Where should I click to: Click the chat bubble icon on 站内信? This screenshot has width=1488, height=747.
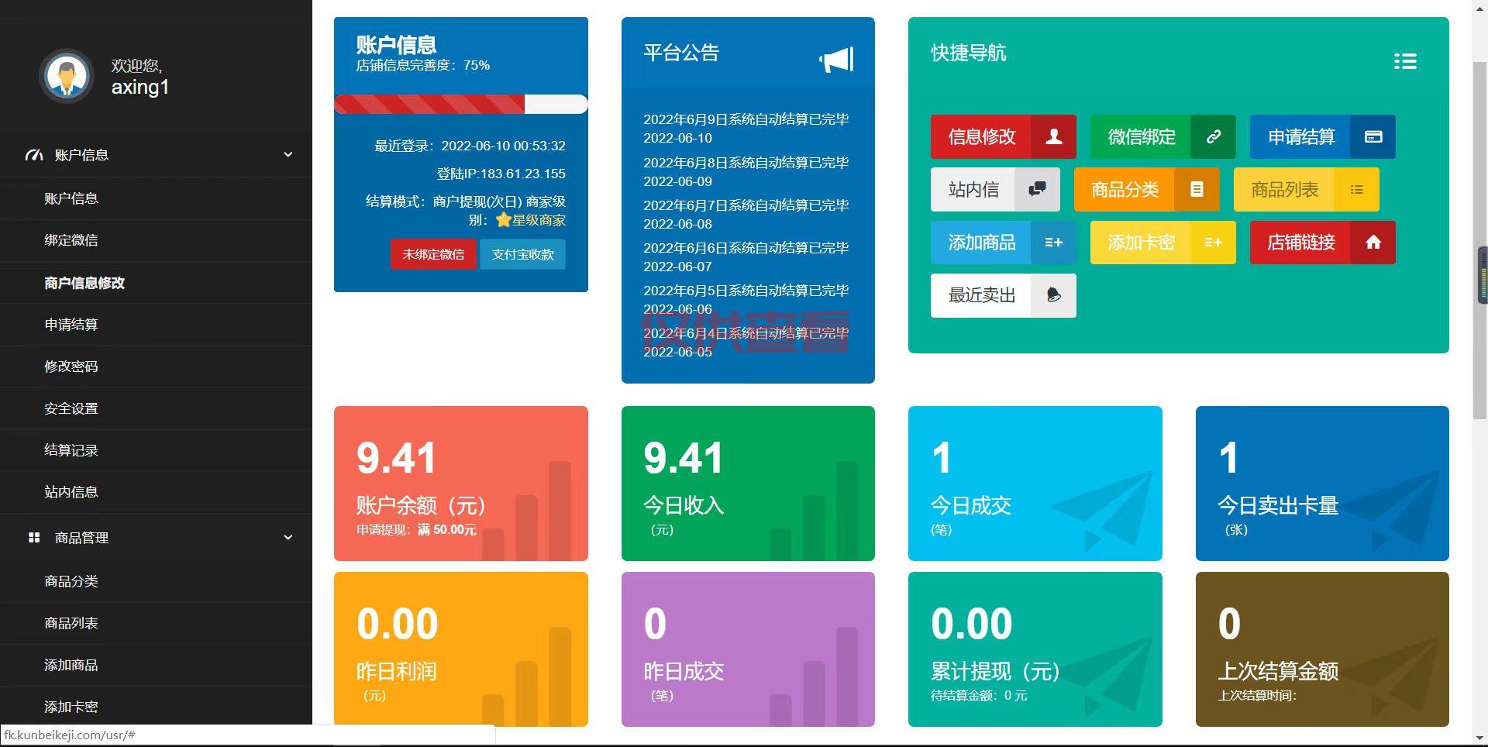point(1037,190)
